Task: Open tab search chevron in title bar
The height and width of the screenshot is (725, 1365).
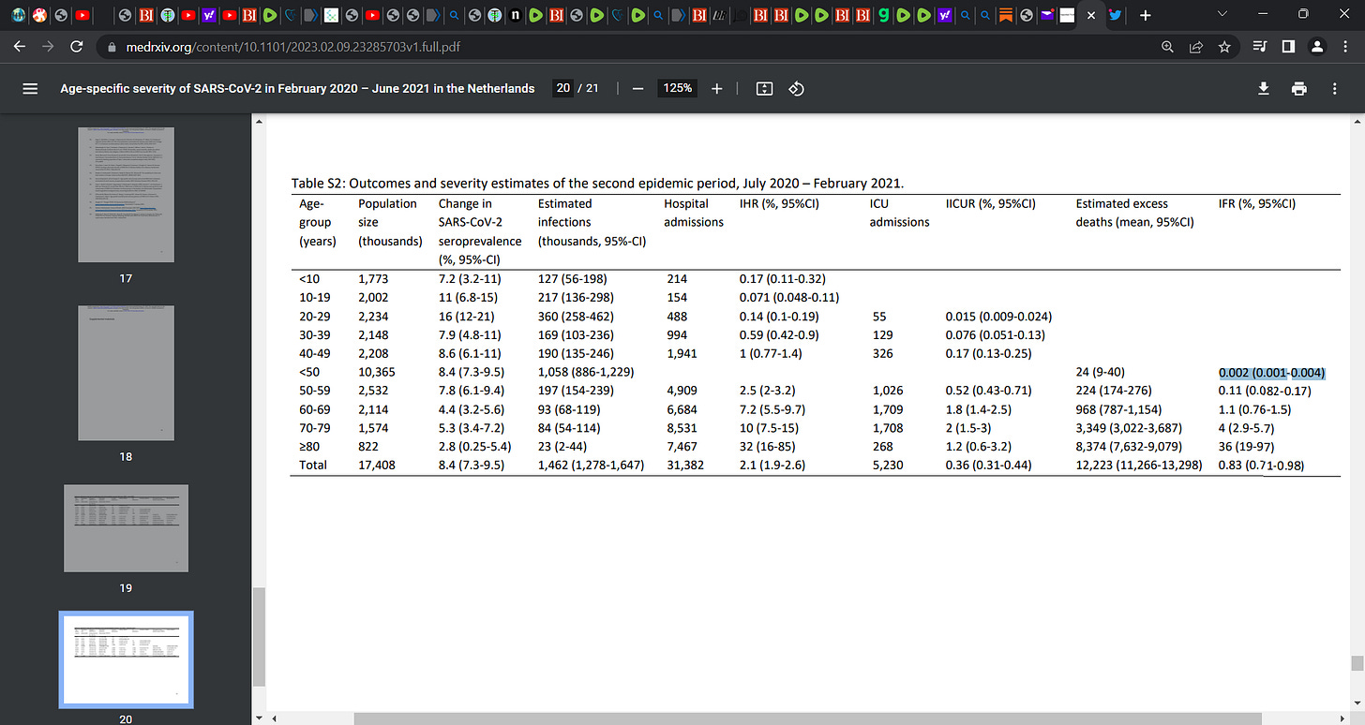Action: click(1222, 15)
